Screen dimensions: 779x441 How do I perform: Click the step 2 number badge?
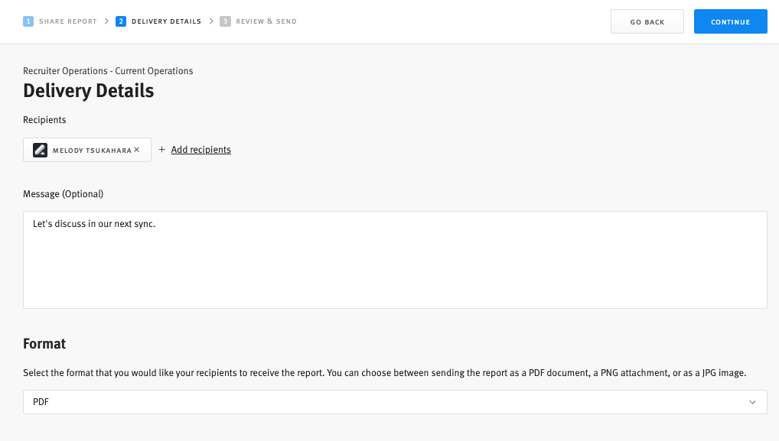point(121,21)
